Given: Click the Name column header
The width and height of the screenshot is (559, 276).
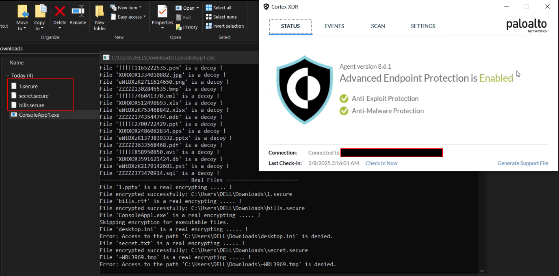Looking at the screenshot, I should pyautogui.click(x=17, y=63).
